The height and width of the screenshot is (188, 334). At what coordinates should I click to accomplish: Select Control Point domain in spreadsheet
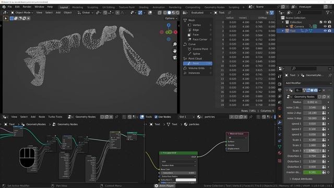pos(197,49)
